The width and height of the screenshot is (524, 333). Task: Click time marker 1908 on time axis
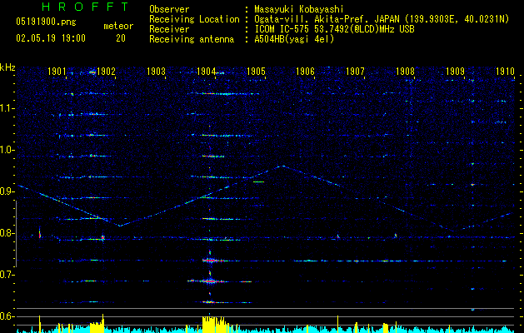pos(405,71)
